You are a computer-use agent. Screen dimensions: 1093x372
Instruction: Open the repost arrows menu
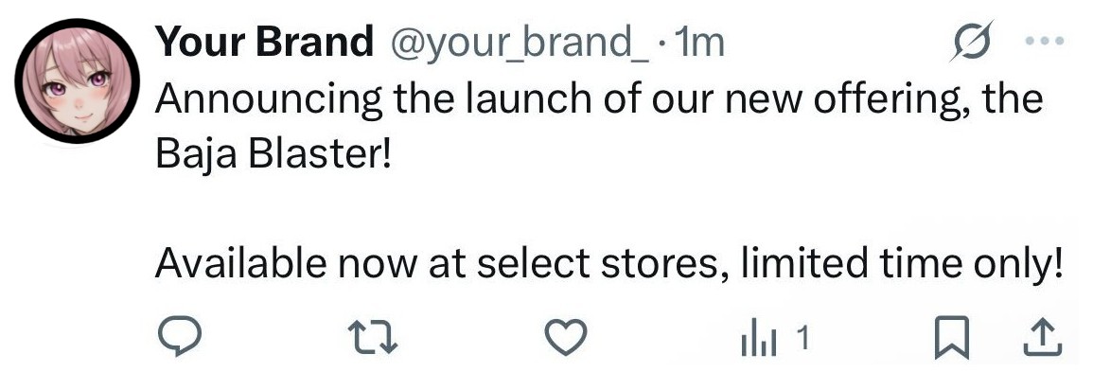point(373,338)
